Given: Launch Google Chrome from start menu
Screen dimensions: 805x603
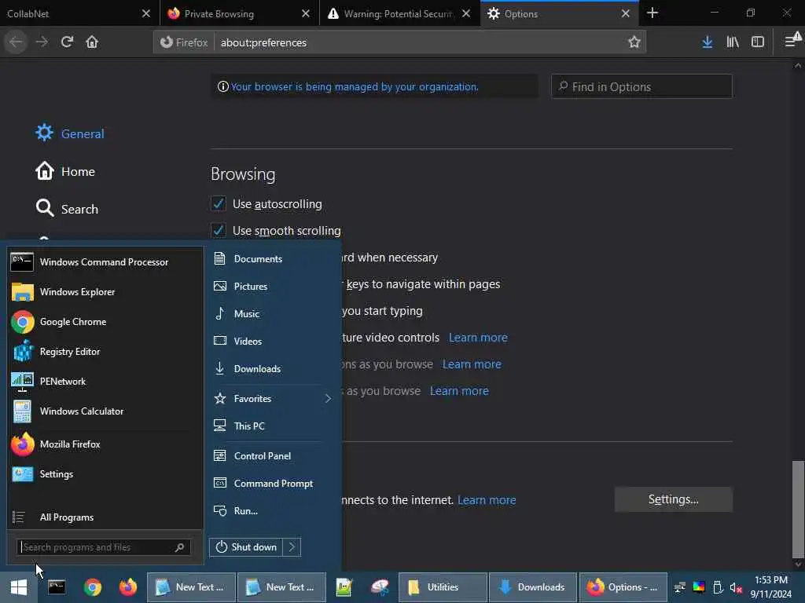Looking at the screenshot, I should click(105, 322).
